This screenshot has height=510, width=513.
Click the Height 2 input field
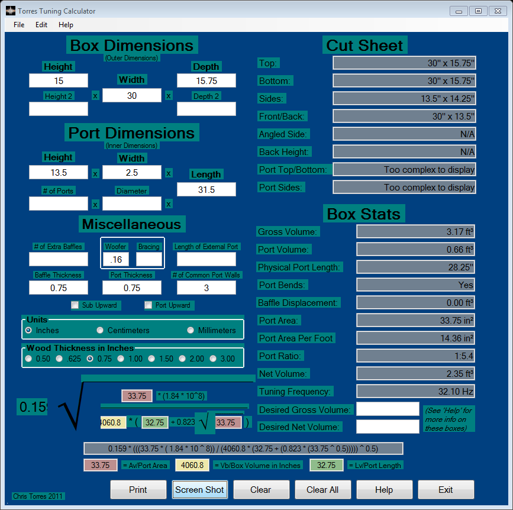tap(59, 109)
